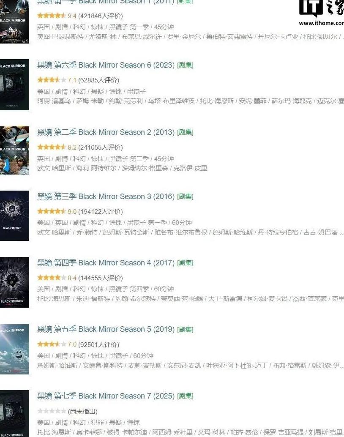Click the Season 6 poster thumbnail
Screen dimensions: 344x437
[14, 85]
